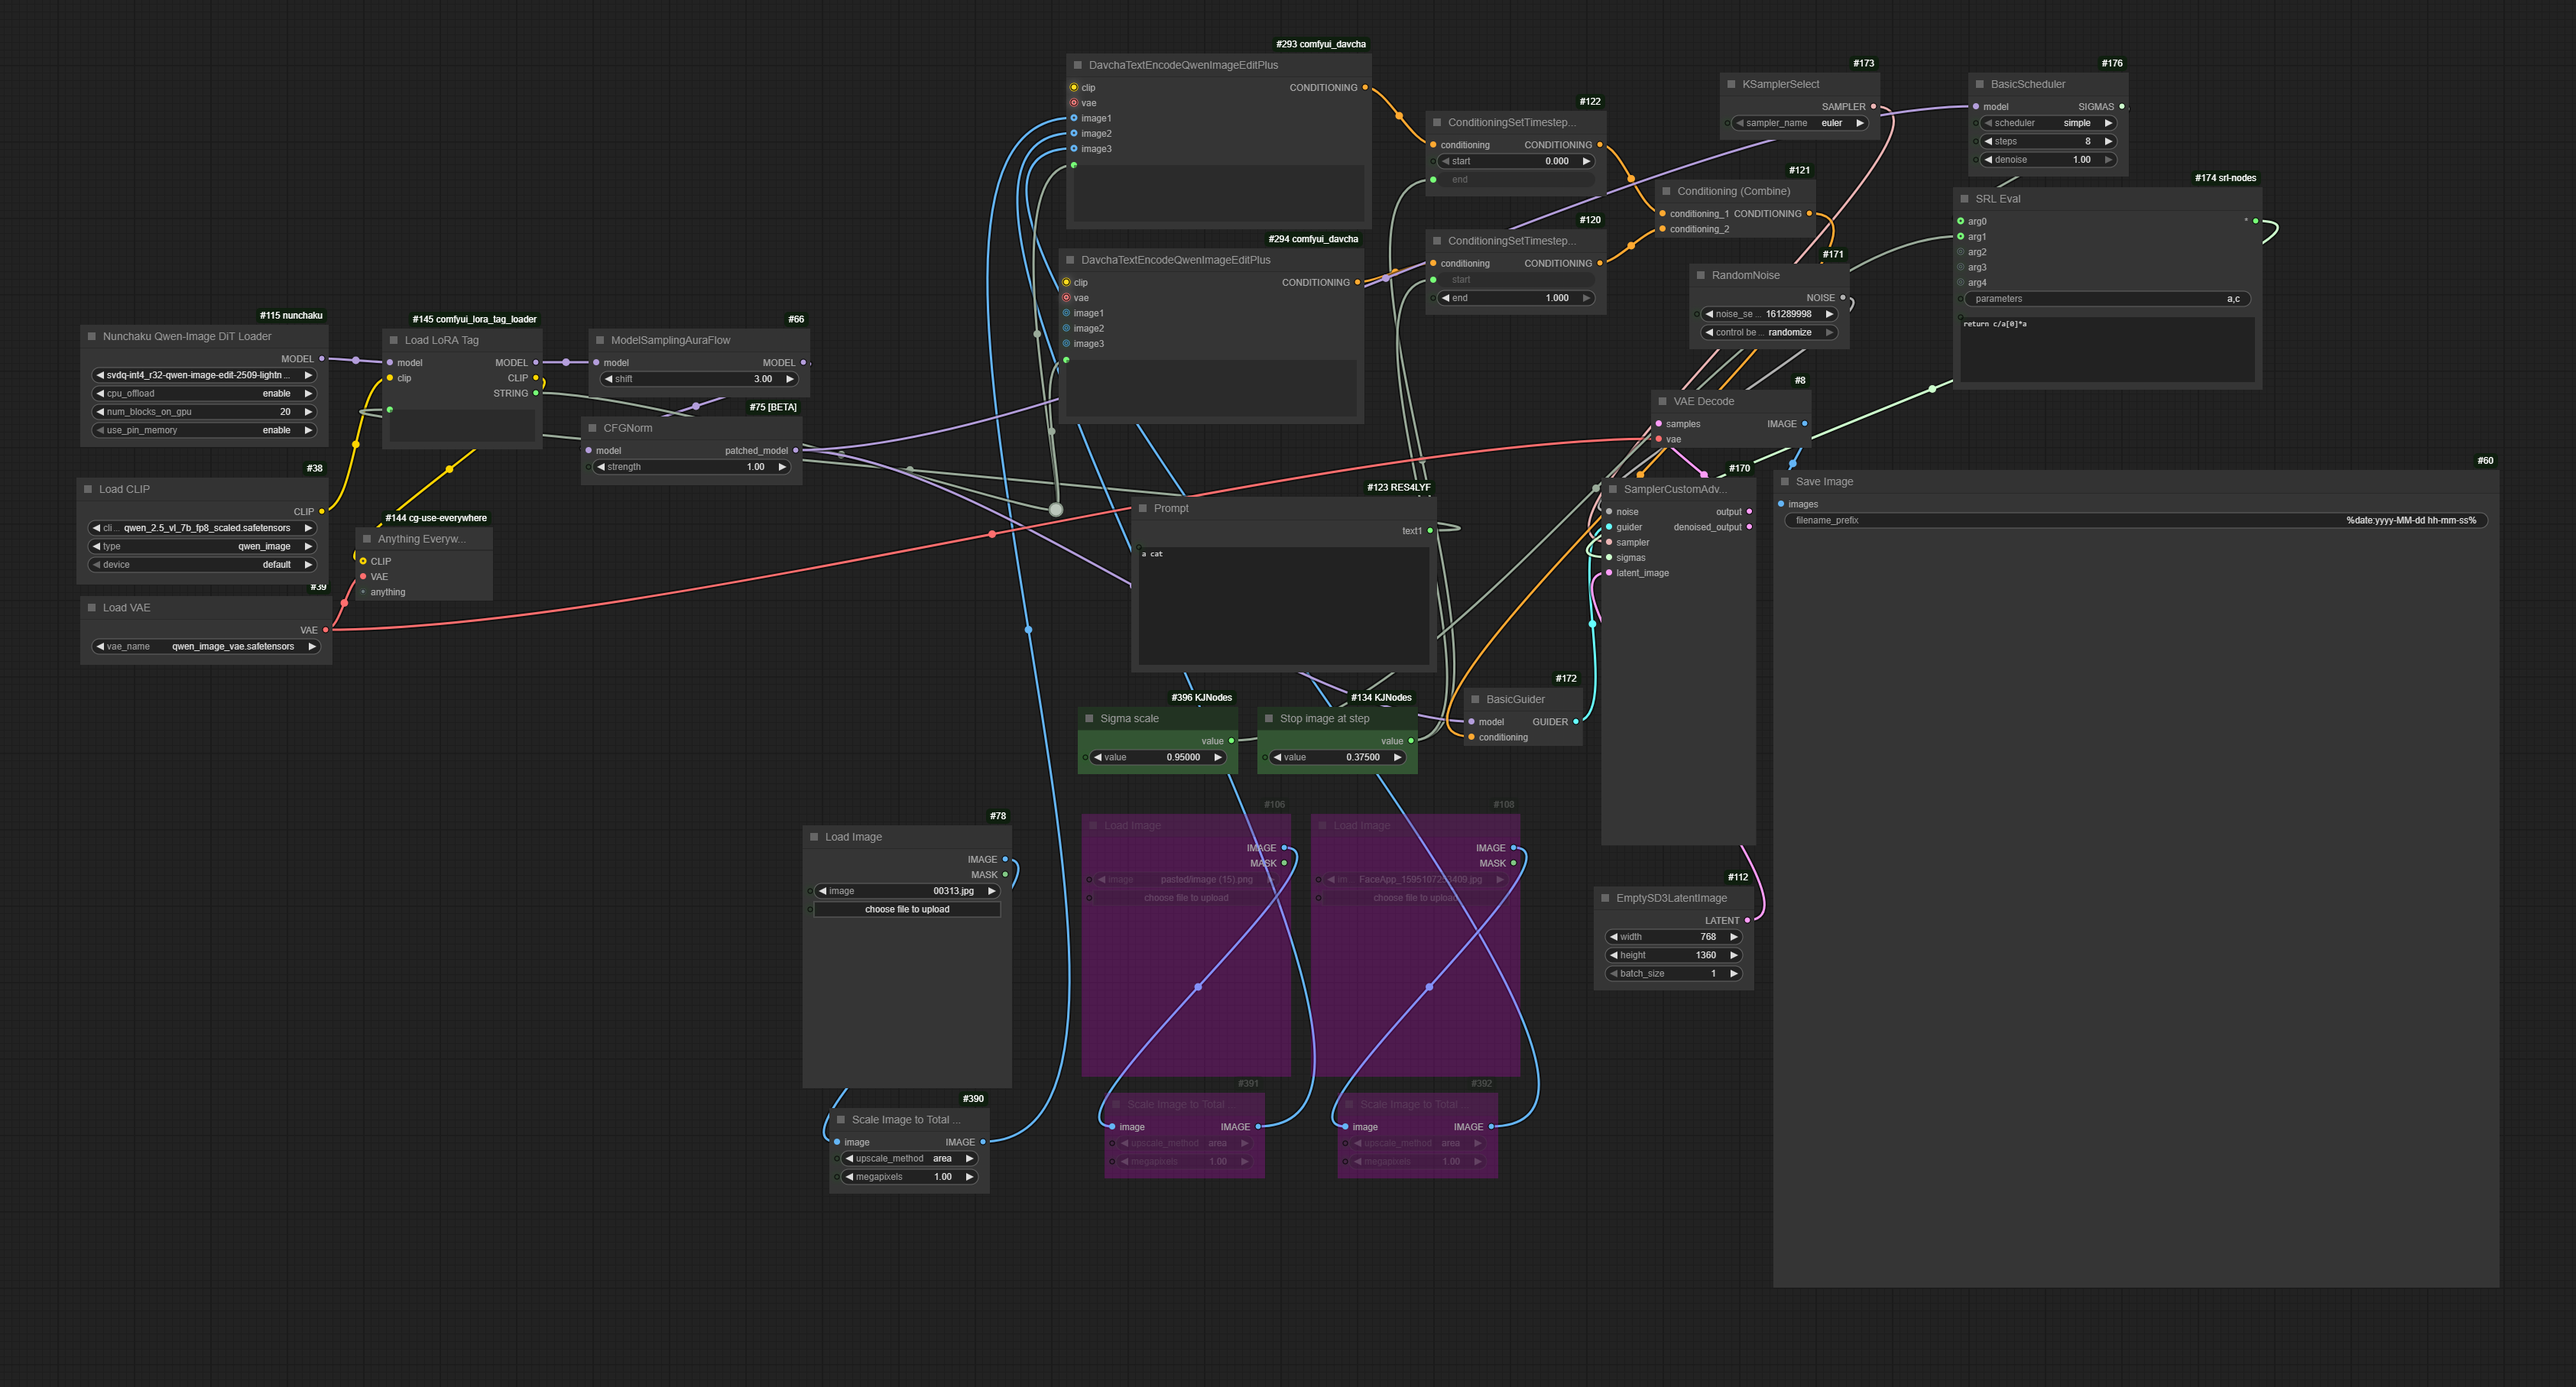This screenshot has width=2576, height=1387.
Task: Click the gray reroute node left of the Prompt node
Action: pyautogui.click(x=1055, y=510)
